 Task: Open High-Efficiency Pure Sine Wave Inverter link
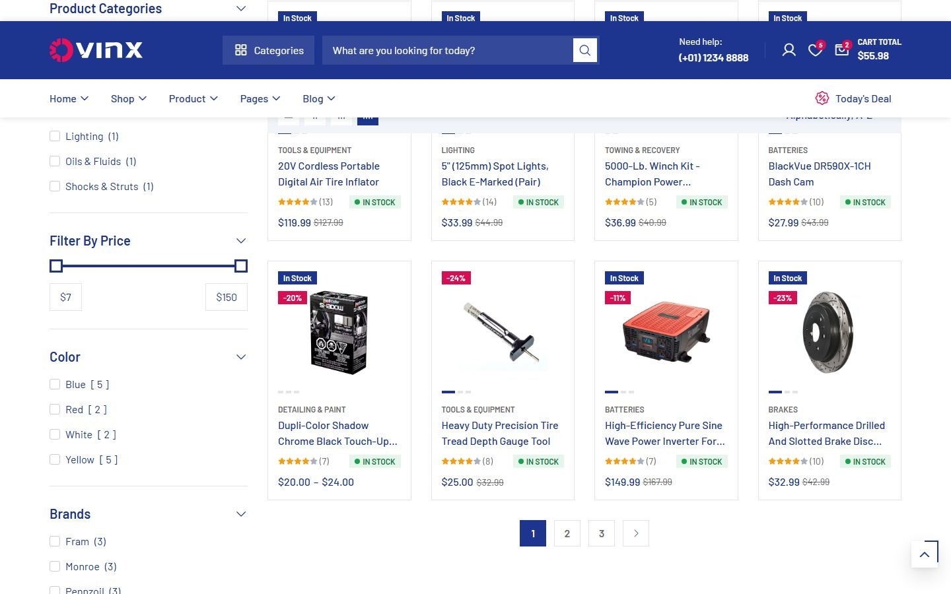tap(665, 434)
